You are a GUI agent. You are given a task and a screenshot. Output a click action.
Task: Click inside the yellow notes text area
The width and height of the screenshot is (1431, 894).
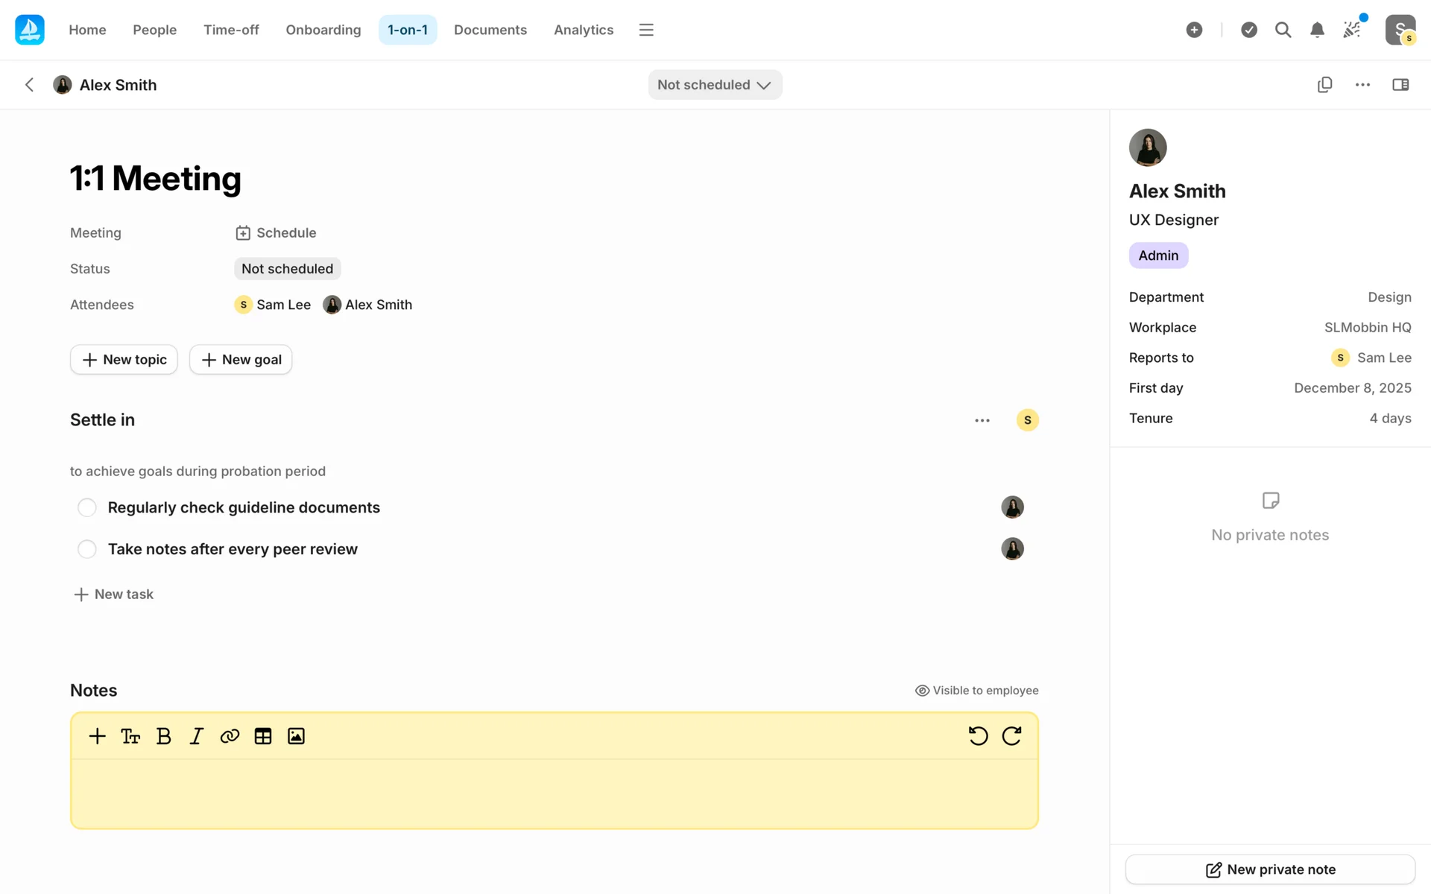click(x=554, y=793)
